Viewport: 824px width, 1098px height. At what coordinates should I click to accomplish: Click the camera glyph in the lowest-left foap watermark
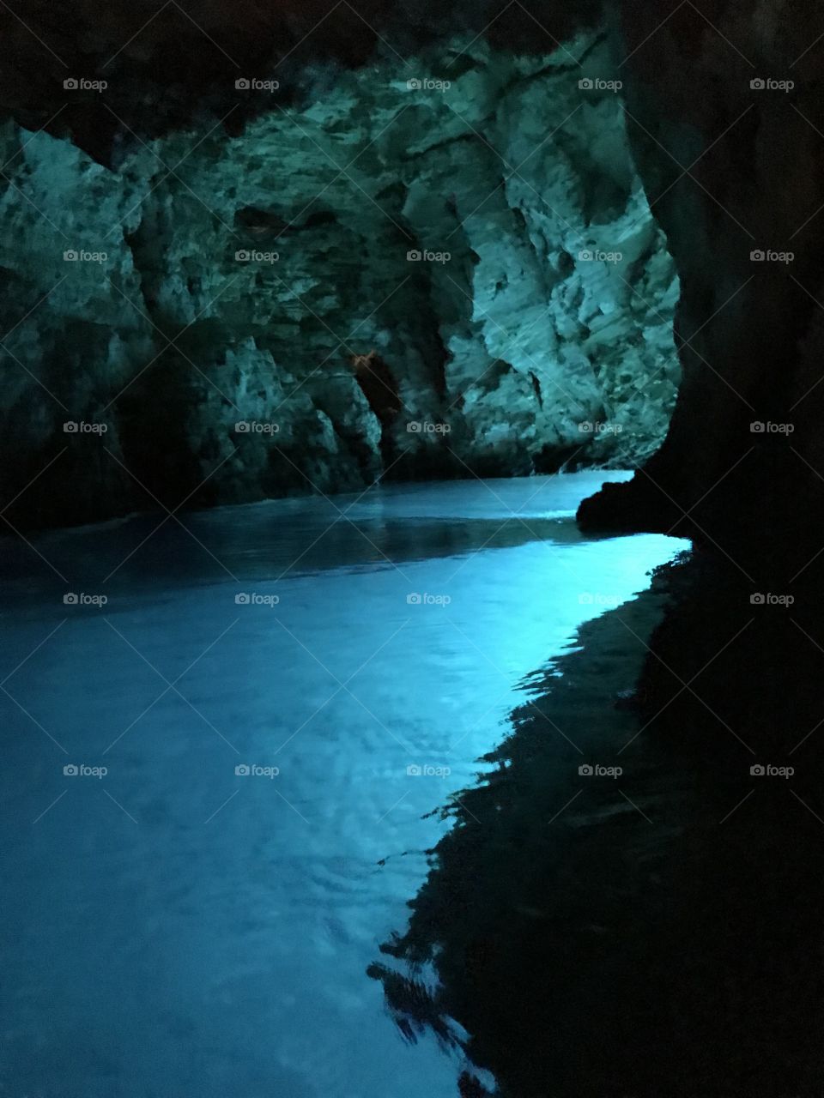pos(69,768)
